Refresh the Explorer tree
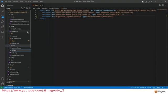Screen dimensions: 168x94 (x=27, y=8)
